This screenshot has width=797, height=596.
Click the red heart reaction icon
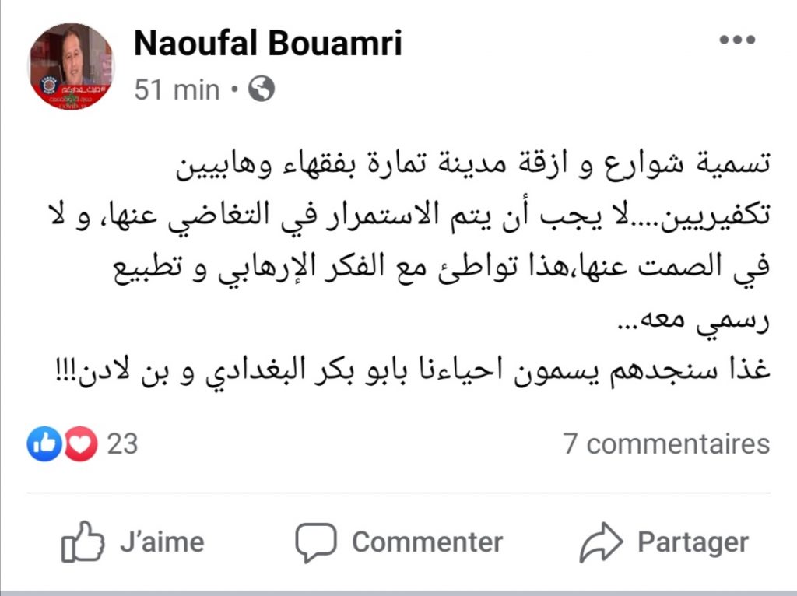(80, 443)
